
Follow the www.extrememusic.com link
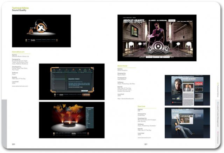pyautogui.click(x=20, y=86)
